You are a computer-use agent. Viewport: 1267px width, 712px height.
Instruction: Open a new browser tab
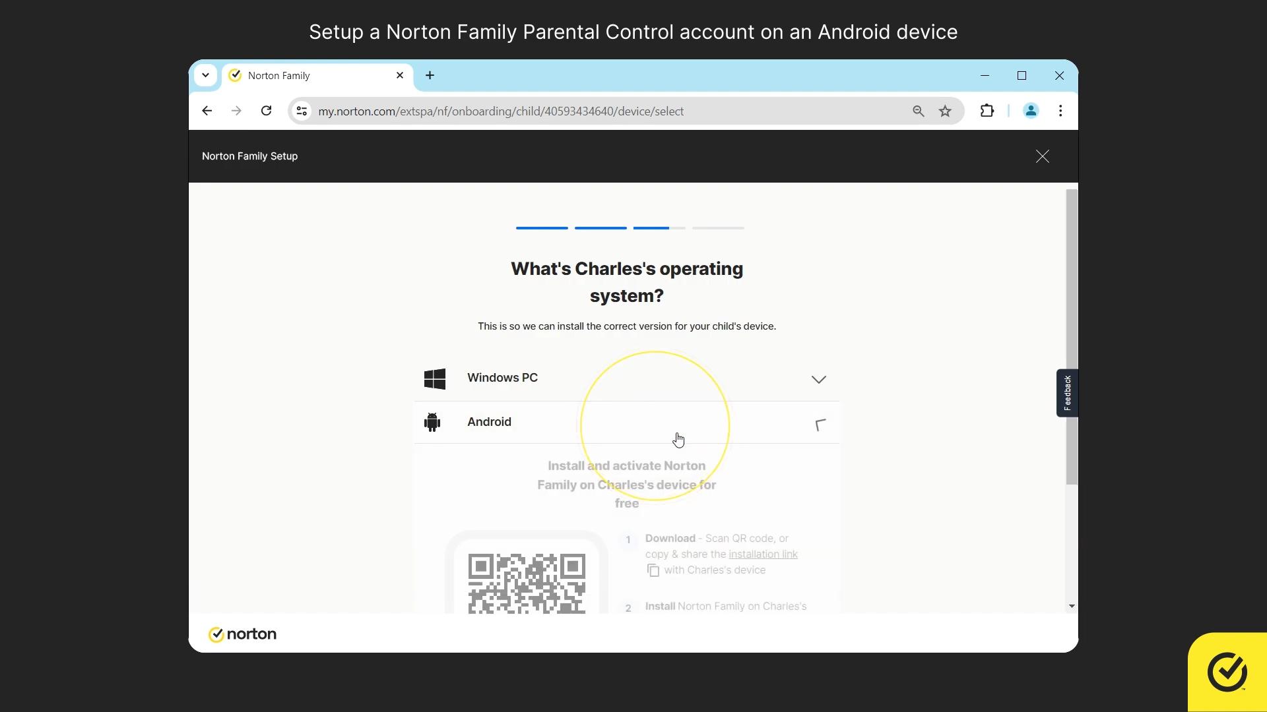tap(430, 75)
